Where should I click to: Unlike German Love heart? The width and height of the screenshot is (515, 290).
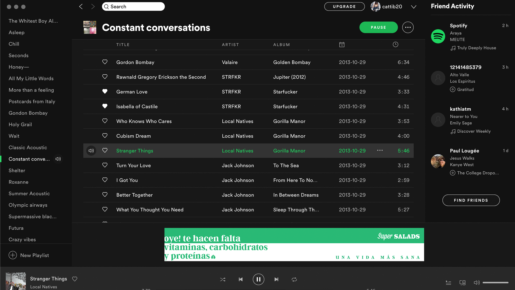pyautogui.click(x=105, y=92)
